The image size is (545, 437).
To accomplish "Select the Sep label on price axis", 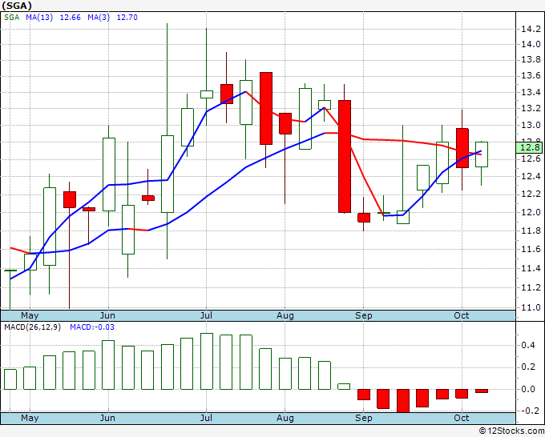I will [364, 315].
